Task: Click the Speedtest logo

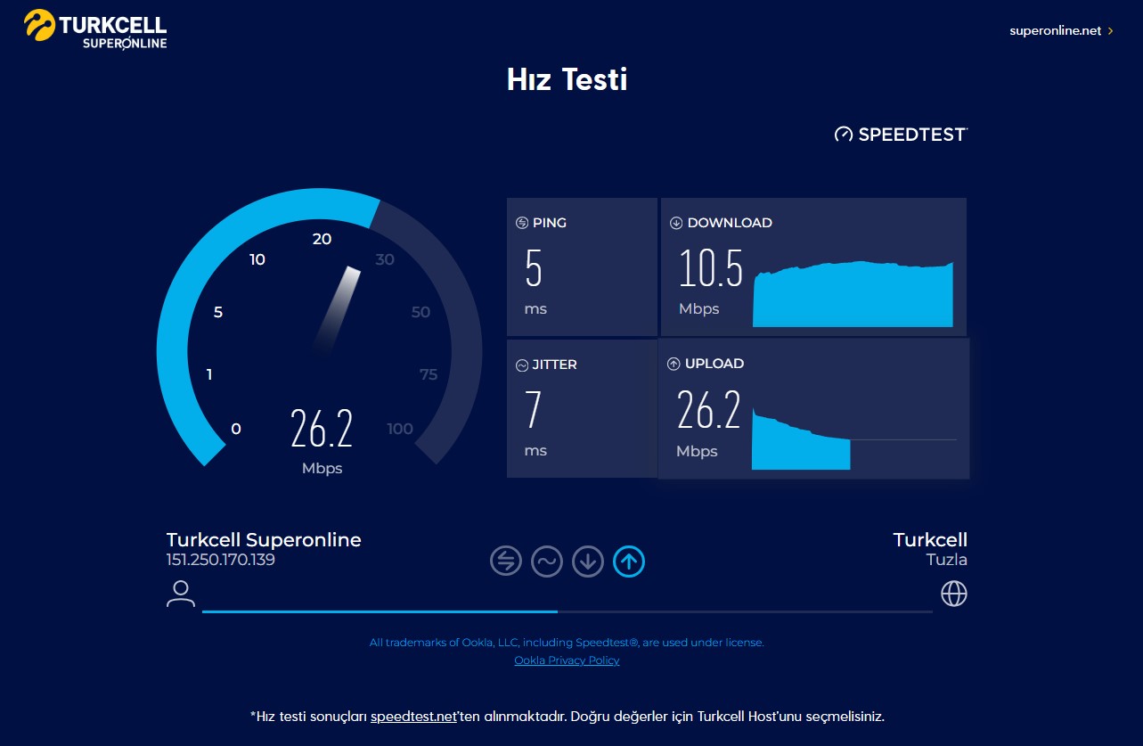Action: pyautogui.click(x=901, y=135)
